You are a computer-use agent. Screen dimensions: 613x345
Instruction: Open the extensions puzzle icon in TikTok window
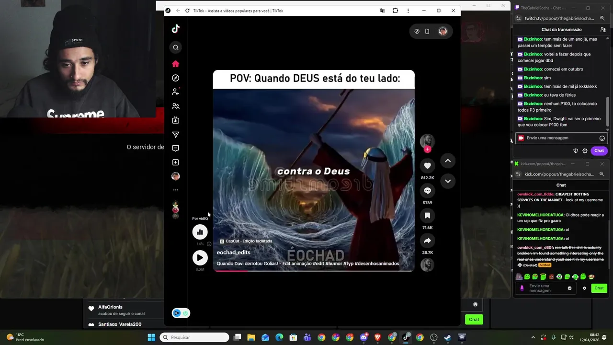point(395,11)
